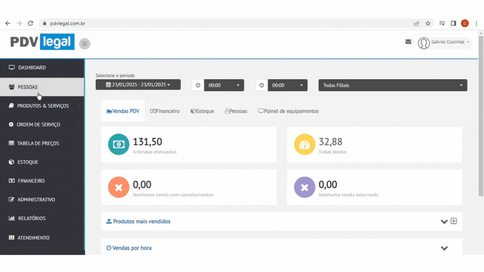The image size is (484, 272).
Task: Click the plus square icon in Produtos mais vendidos
Action: 454,221
